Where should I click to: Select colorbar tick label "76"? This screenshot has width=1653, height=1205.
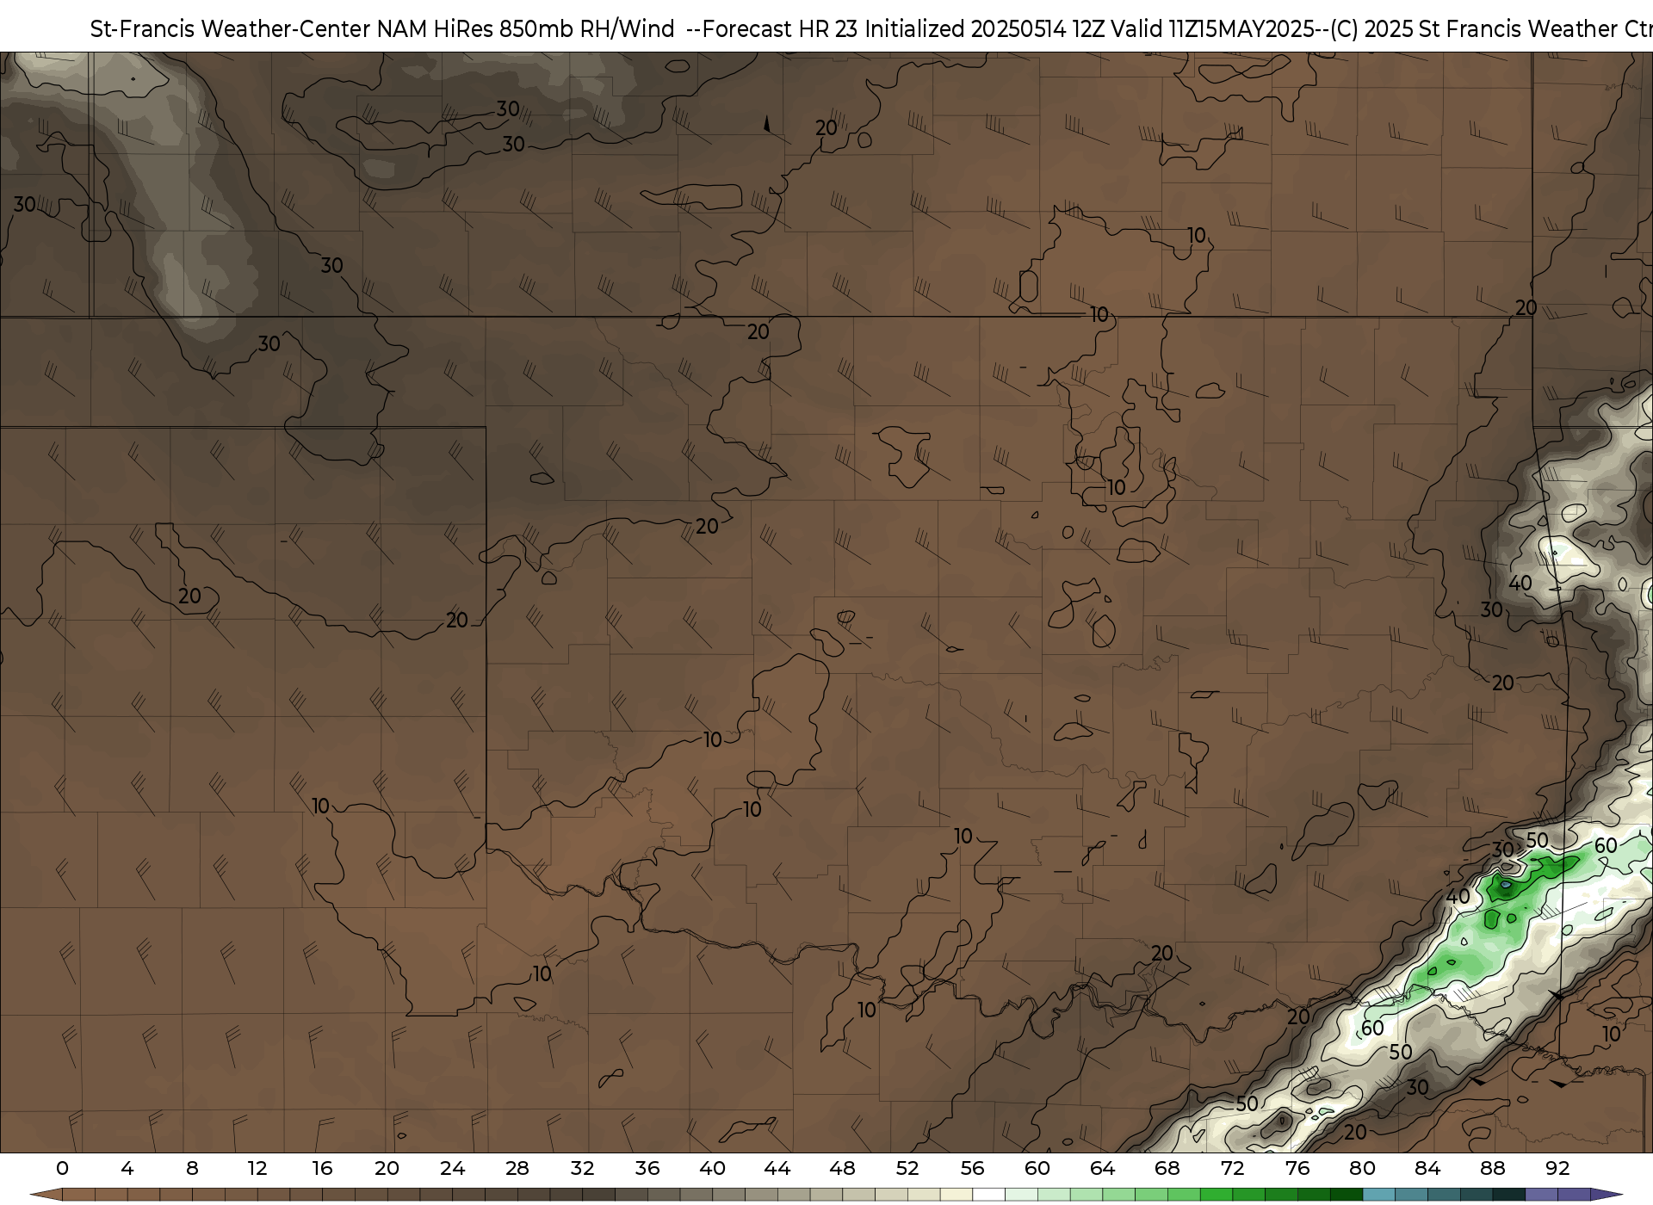(x=1297, y=1169)
